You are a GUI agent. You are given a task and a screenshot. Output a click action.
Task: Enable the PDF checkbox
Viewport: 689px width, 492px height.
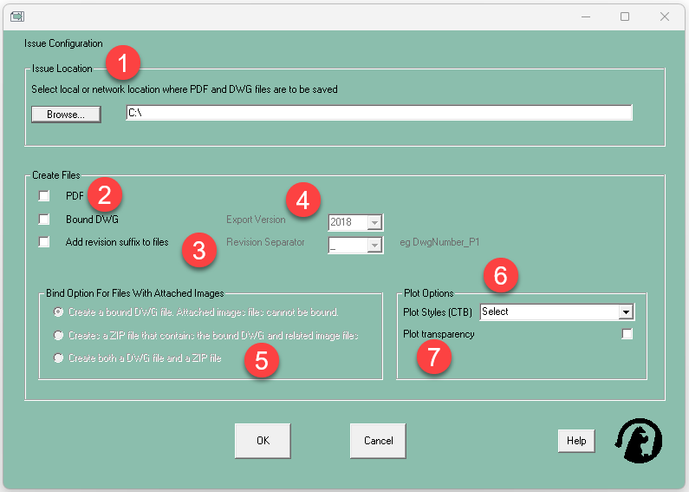coord(44,196)
